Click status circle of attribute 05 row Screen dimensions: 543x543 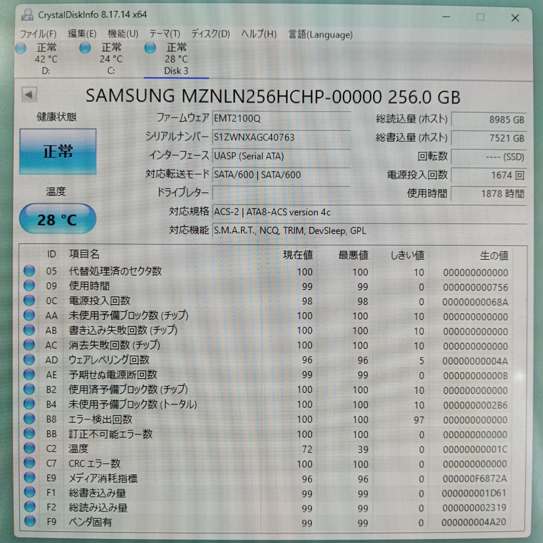29,271
